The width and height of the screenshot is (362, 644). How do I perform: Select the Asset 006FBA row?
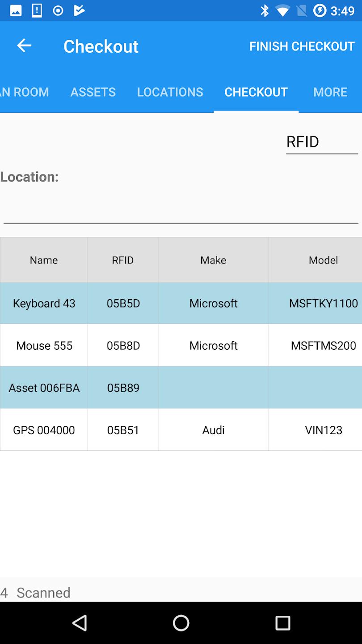tap(181, 388)
